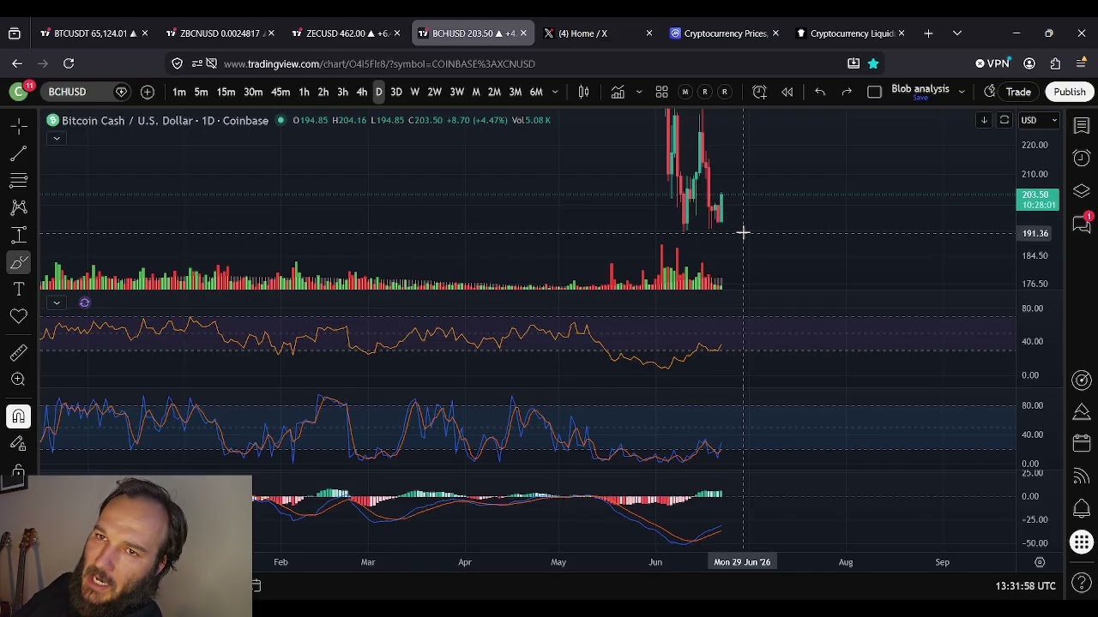1098x617 pixels.
Task: Open the chart settings gear icon
Action: 1040,562
